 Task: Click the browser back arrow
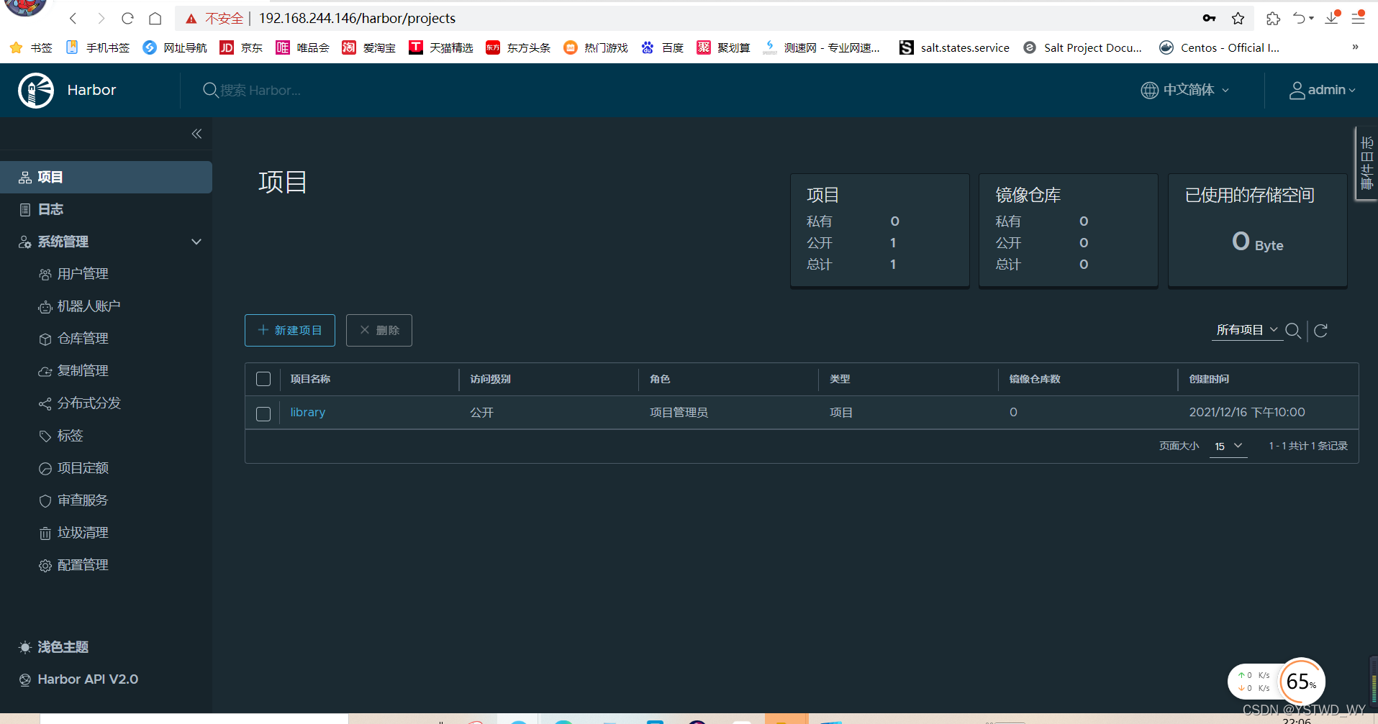[x=73, y=19]
